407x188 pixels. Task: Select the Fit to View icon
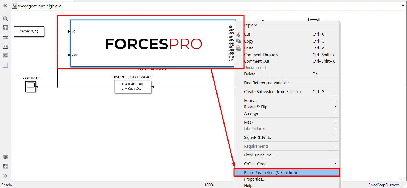(x=5, y=28)
